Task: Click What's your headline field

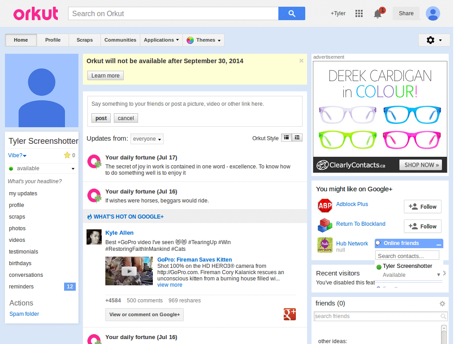Action: tap(35, 181)
